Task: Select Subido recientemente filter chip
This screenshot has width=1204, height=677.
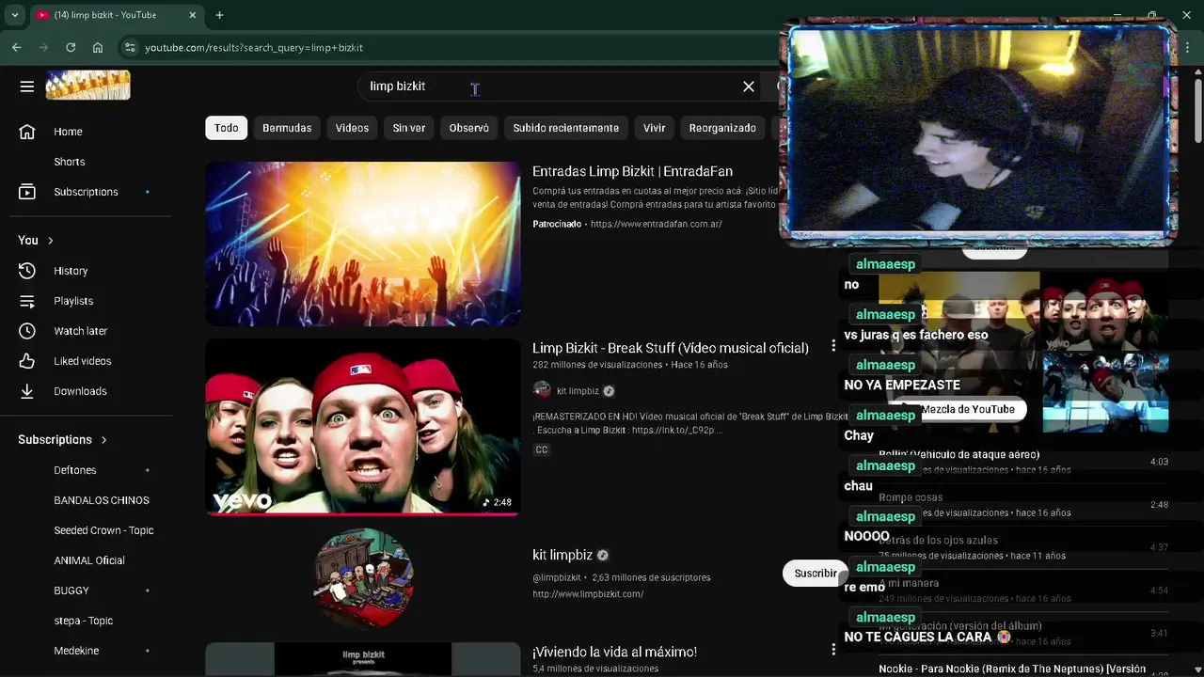Action: coord(566,128)
